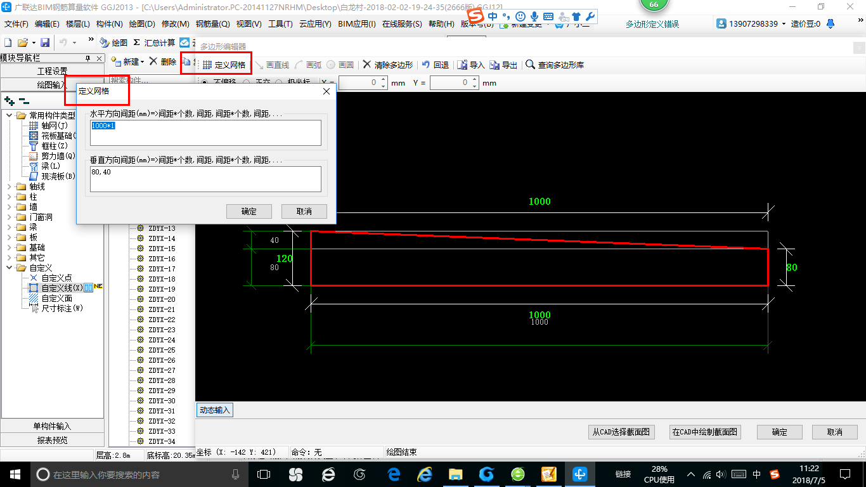866x487 pixels.
Task: Click horizontal spacing input with 1000*1
Action: point(205,133)
